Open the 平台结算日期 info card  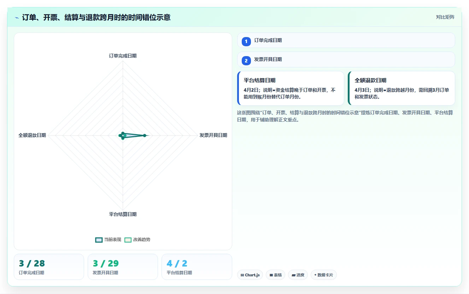point(291,88)
